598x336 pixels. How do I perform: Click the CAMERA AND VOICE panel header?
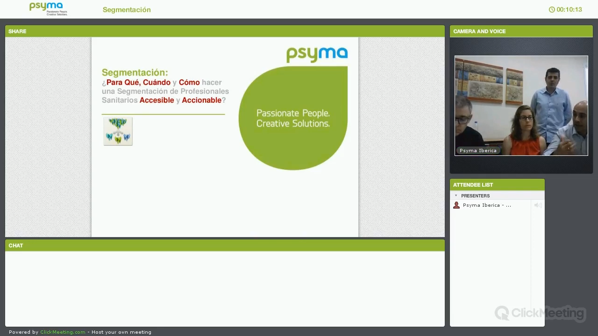[521, 31]
